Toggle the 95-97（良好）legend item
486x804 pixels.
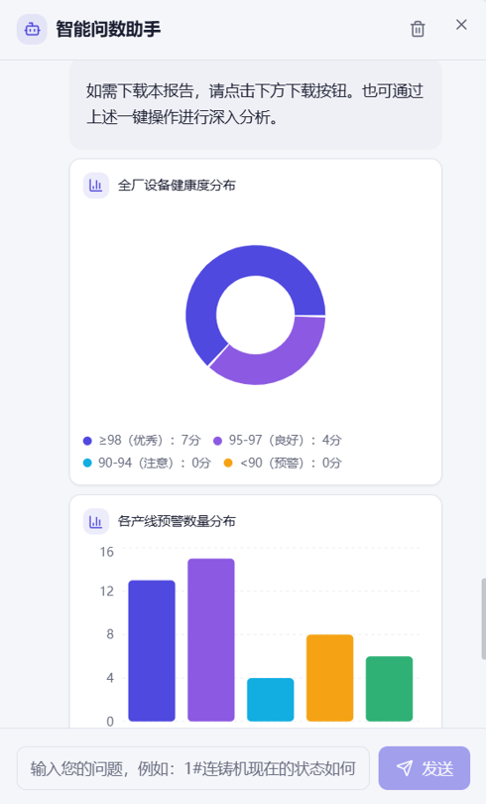(x=277, y=441)
